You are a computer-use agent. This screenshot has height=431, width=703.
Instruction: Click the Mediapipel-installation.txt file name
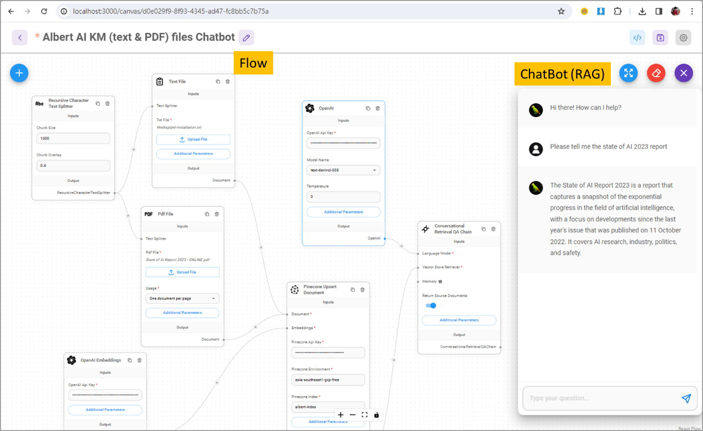pyautogui.click(x=179, y=127)
